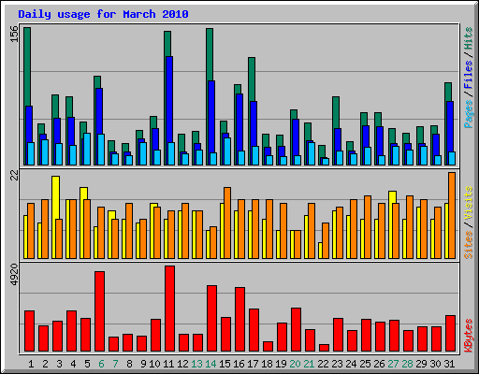
Task: Click the red KBytes bar for day 6
Action: tap(99, 311)
